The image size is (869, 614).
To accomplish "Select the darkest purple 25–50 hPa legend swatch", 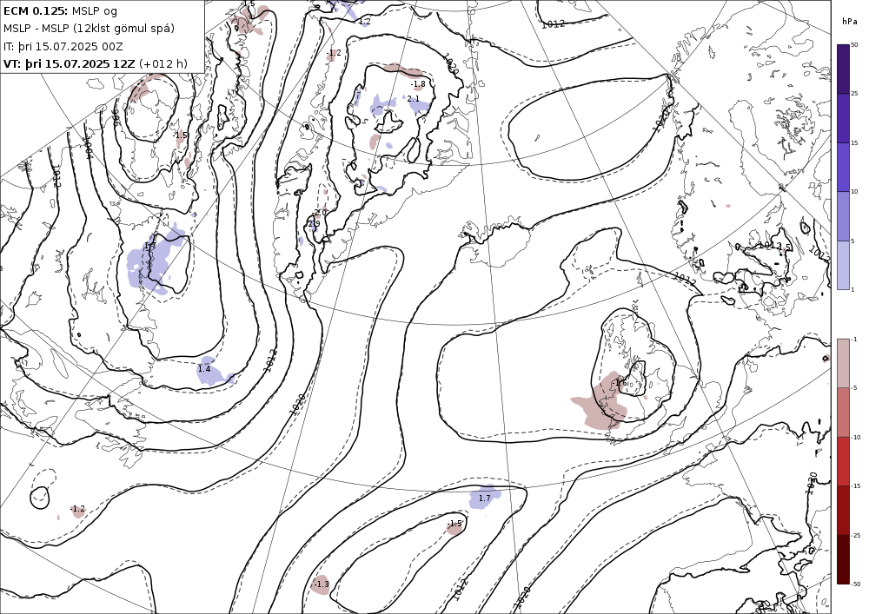I will [x=843, y=69].
